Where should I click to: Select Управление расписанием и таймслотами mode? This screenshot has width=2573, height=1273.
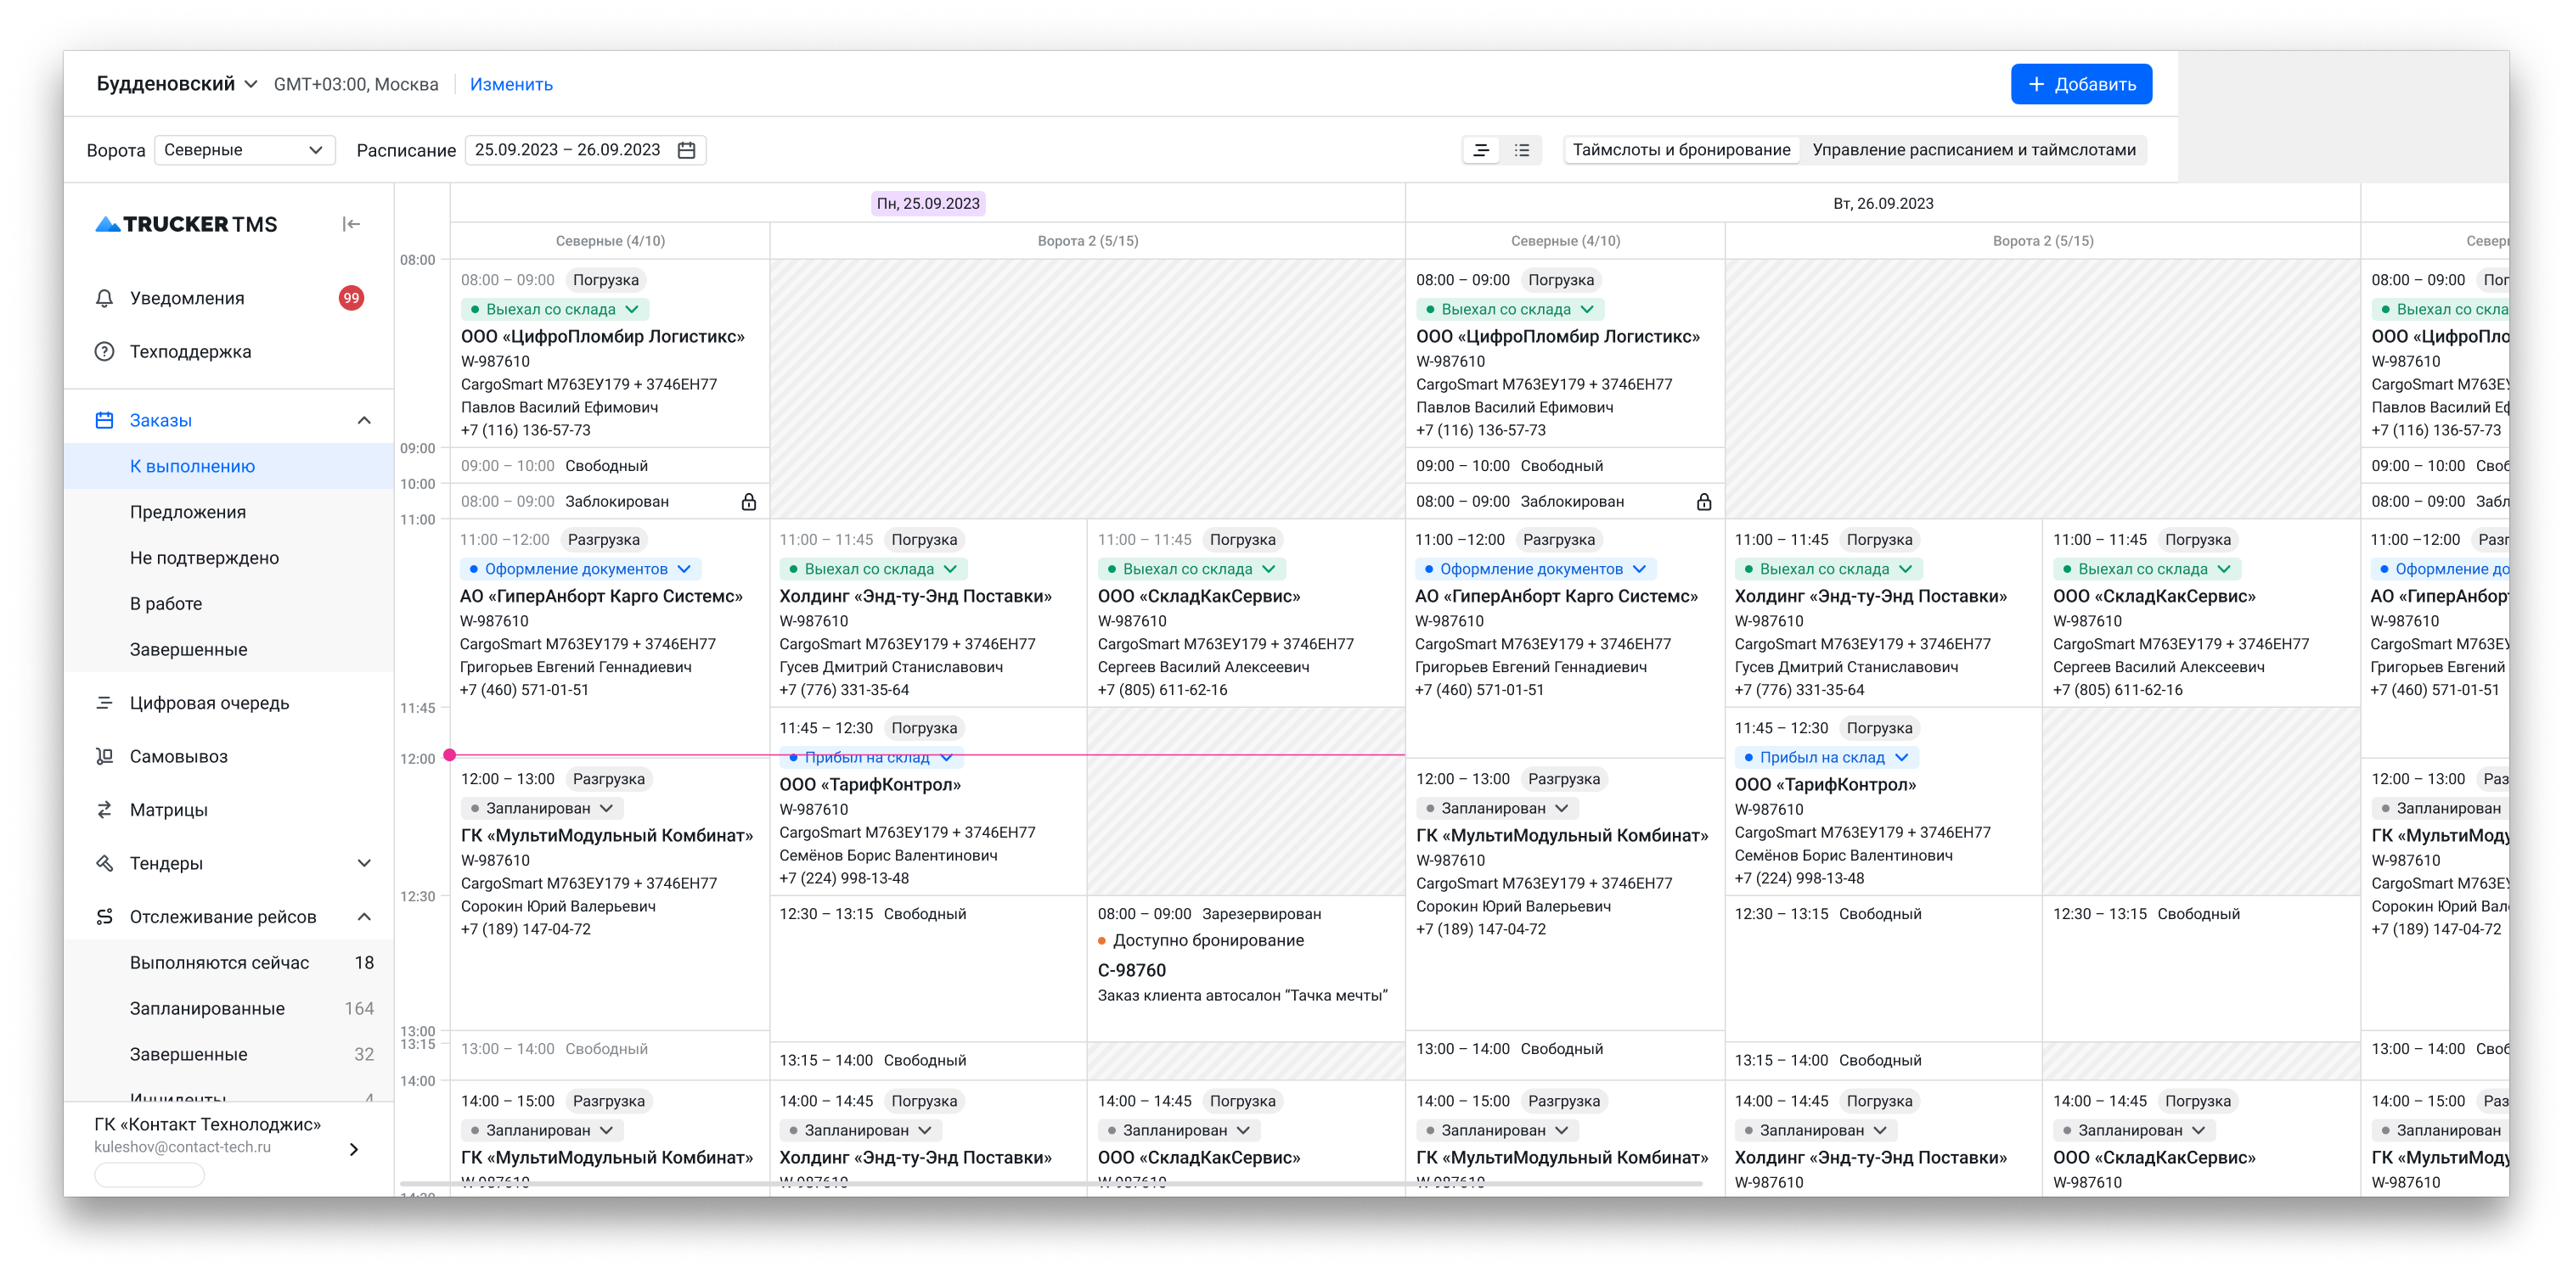click(x=1973, y=149)
